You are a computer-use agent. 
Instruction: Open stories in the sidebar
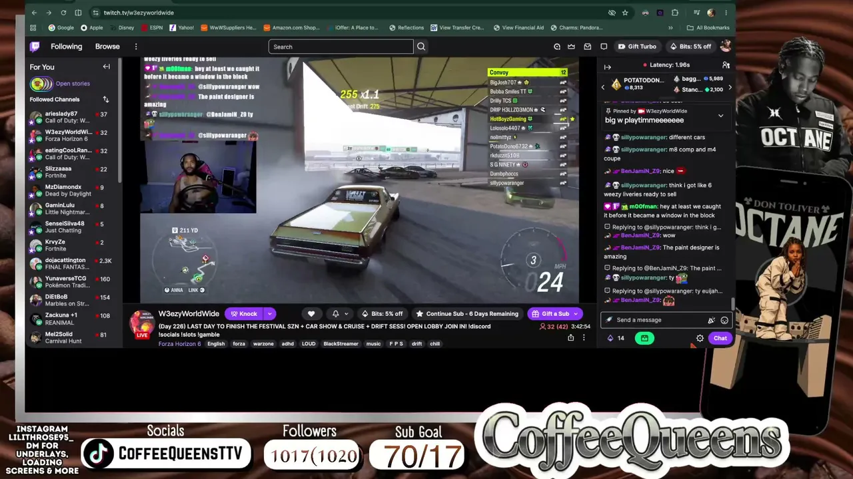(x=73, y=84)
